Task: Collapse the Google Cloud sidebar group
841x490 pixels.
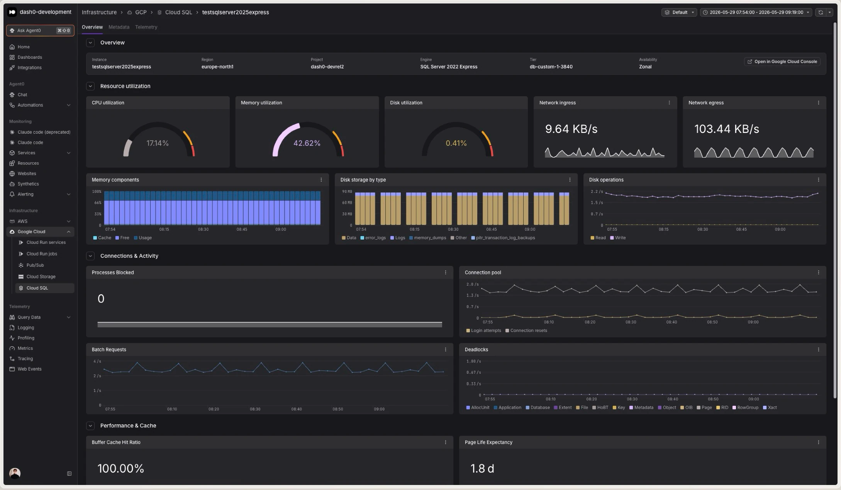Action: 69,232
